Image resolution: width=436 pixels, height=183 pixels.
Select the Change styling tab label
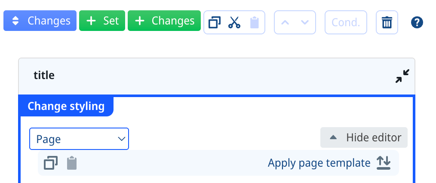(66, 107)
